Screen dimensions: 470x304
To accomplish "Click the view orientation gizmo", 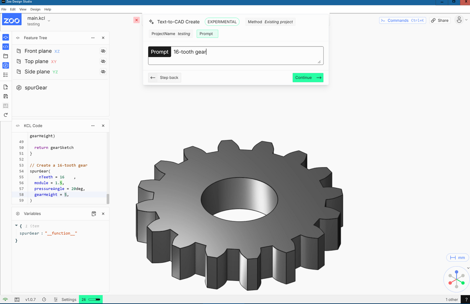I will [x=456, y=280].
